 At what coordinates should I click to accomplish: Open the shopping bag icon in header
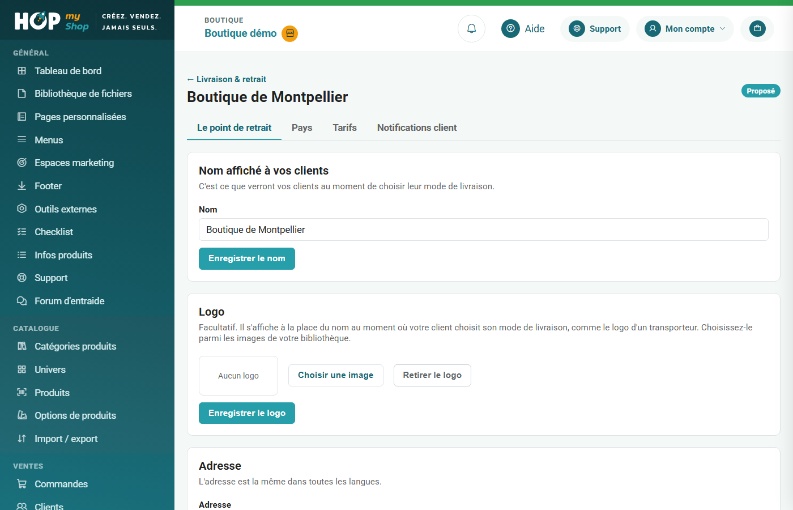point(757,28)
